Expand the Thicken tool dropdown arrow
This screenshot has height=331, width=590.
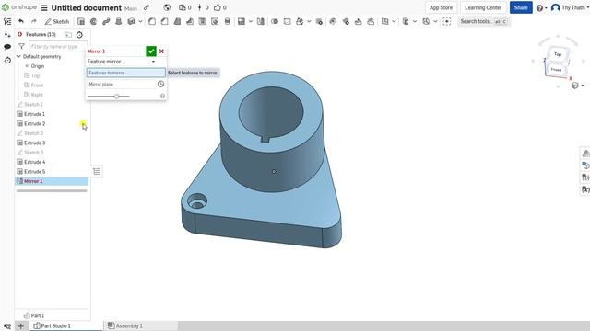140,22
